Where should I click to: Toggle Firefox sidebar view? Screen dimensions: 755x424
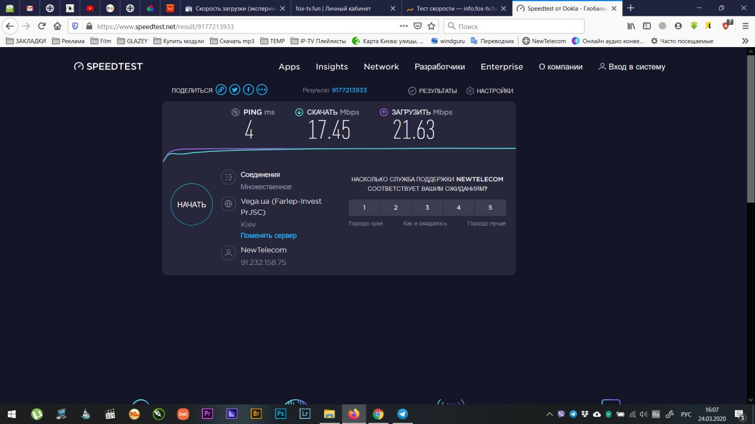[x=647, y=26]
